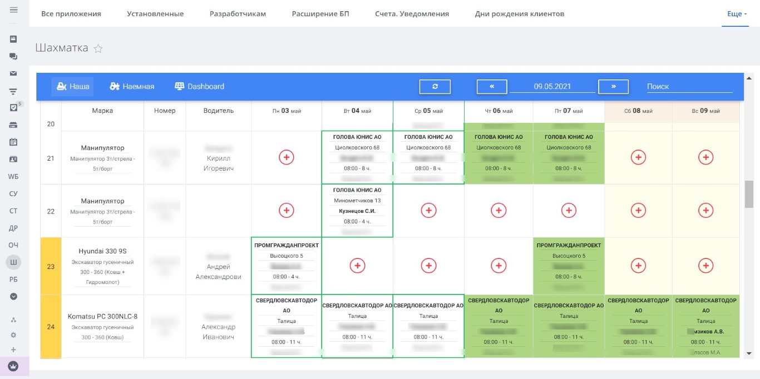
Task: Add Шахматка page to favorites with the star
Action: click(98, 49)
